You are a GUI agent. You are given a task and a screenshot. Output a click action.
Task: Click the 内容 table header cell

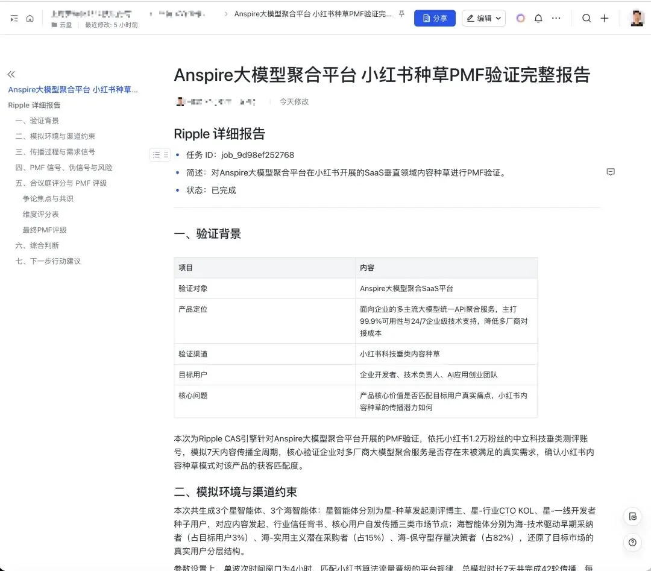pos(446,268)
